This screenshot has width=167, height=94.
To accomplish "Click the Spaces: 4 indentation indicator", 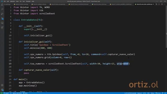I will (140, 93).
